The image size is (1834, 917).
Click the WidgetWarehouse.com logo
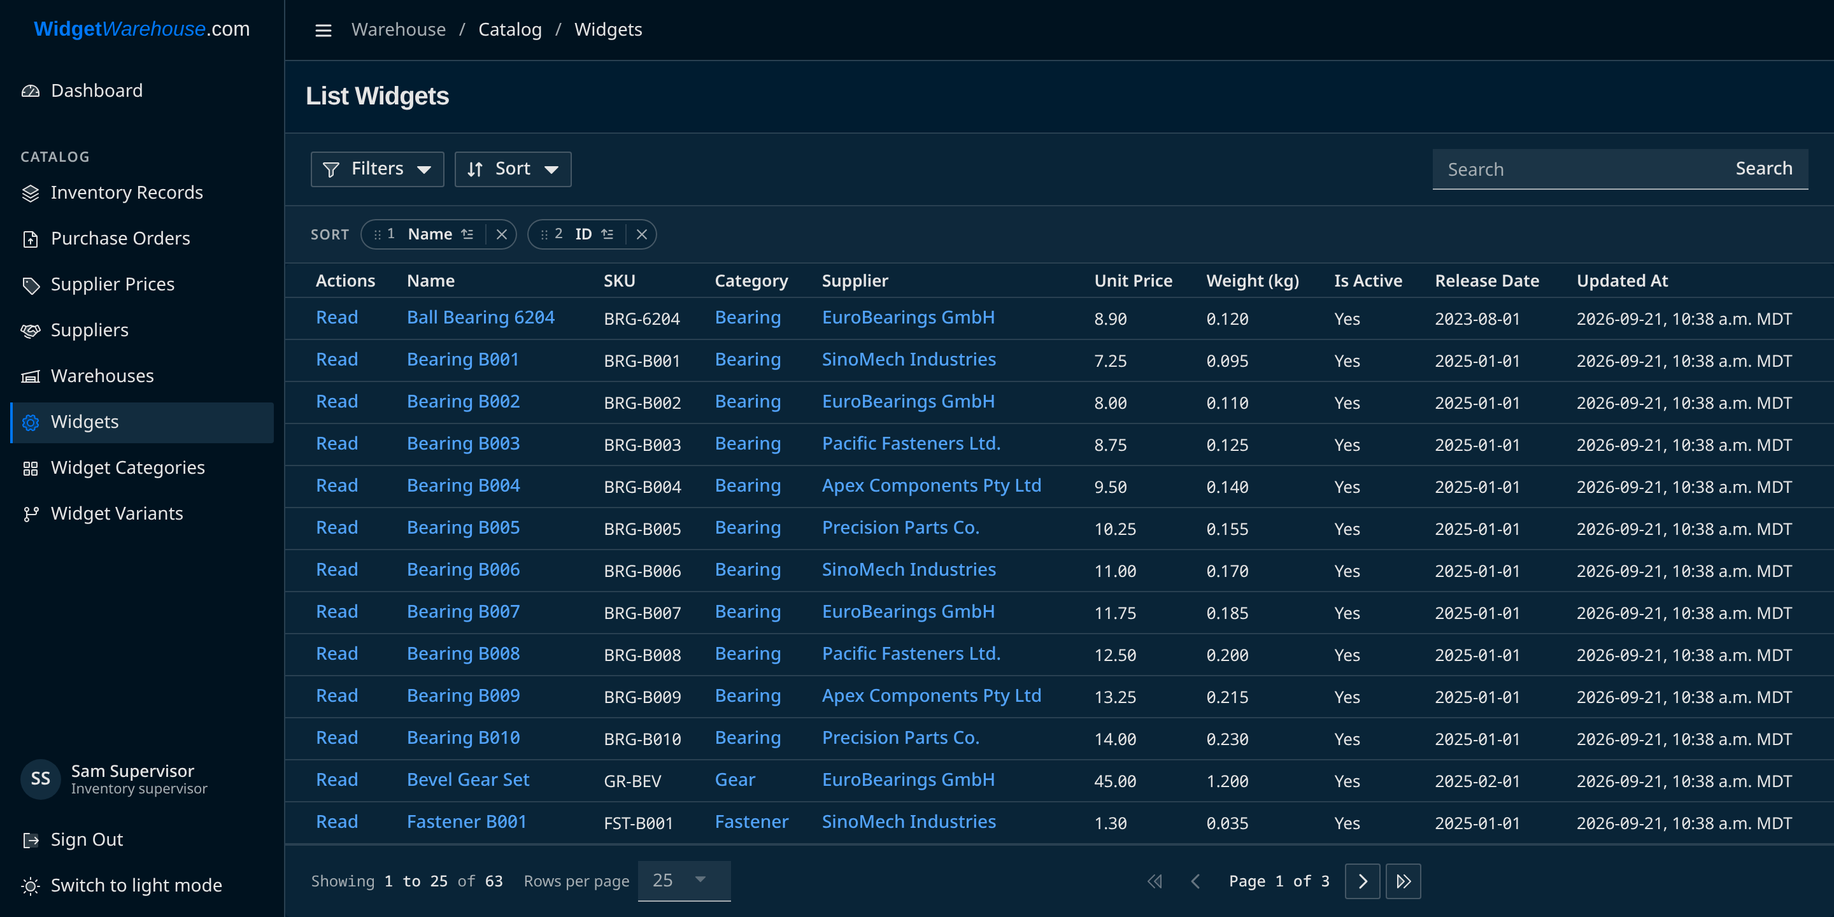point(141,29)
